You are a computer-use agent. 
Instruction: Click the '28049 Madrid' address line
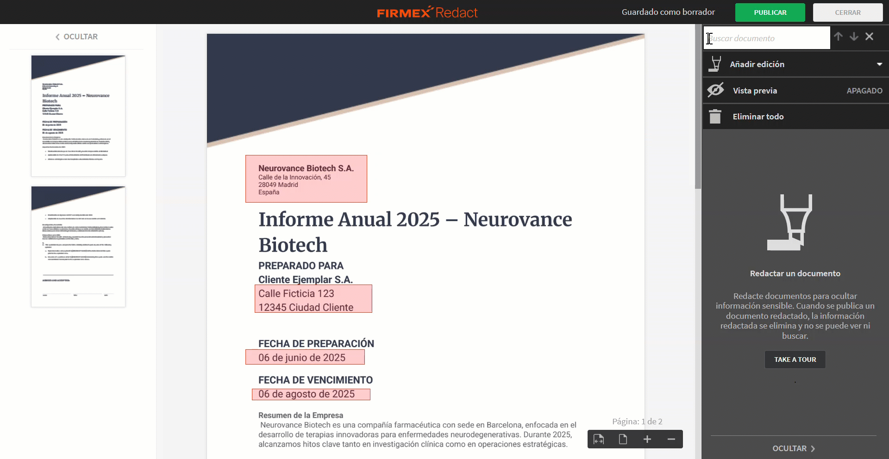pyautogui.click(x=278, y=185)
